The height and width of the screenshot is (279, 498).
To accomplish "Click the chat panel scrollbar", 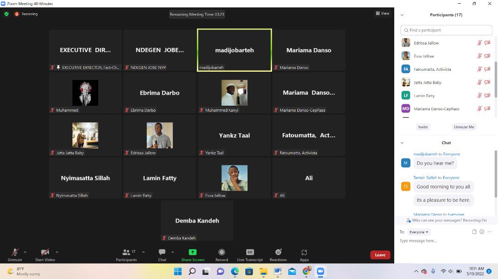I will click(x=496, y=174).
